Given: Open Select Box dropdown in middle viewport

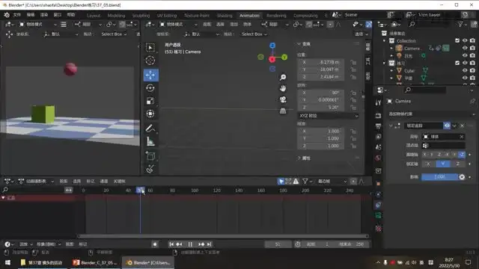Looking at the screenshot, I should point(254,34).
